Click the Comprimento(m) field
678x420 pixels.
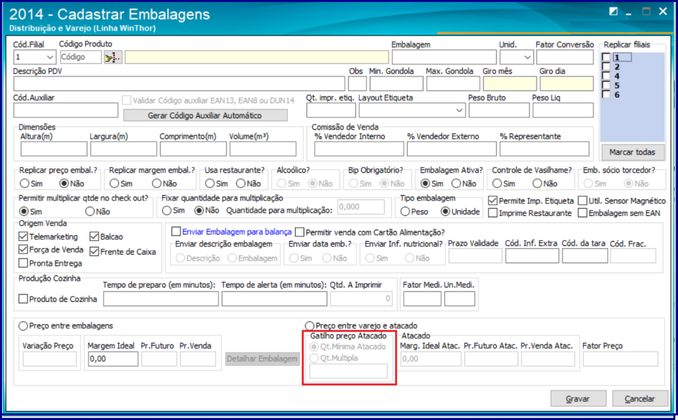tap(193, 149)
